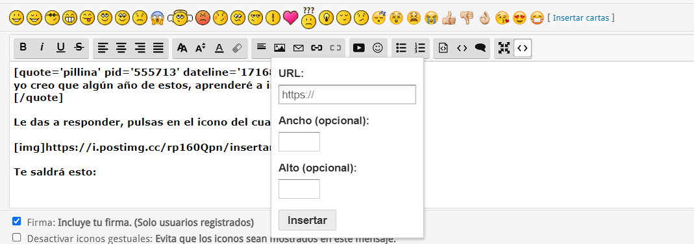
Task: Align text to the right
Action: [x=140, y=48]
